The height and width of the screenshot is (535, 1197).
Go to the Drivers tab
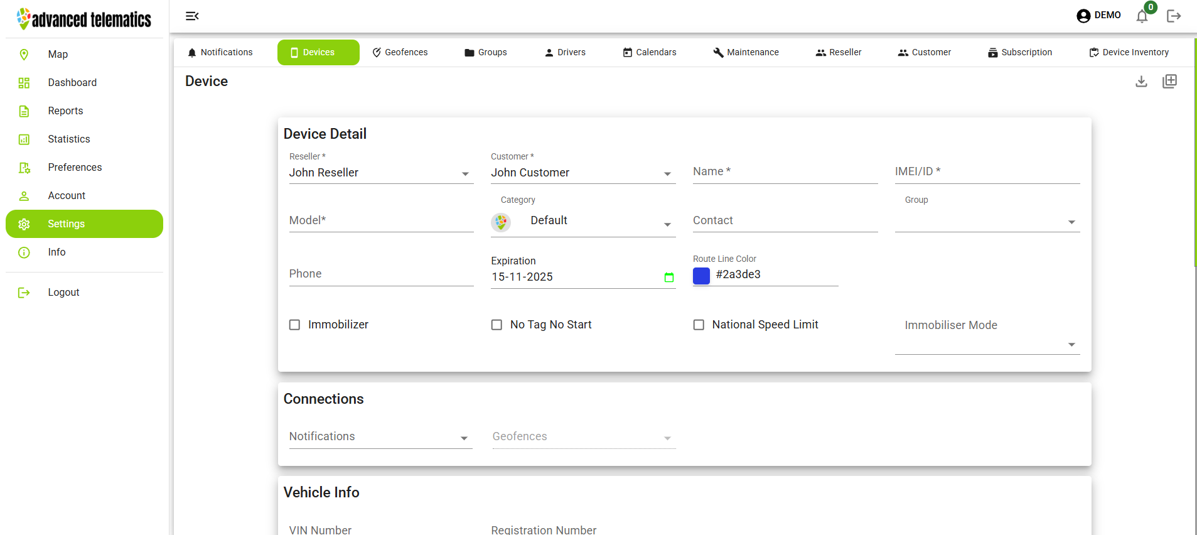pyautogui.click(x=565, y=52)
